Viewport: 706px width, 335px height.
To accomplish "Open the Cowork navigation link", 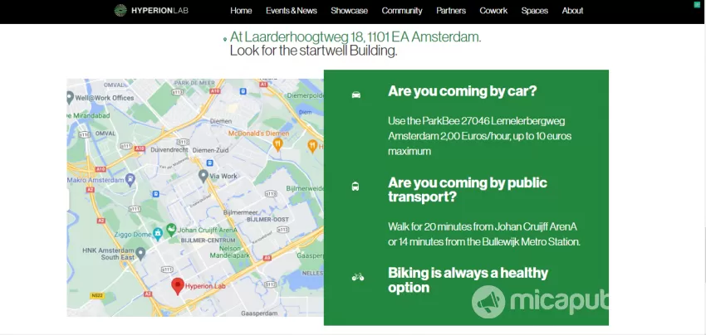I will pyautogui.click(x=493, y=11).
